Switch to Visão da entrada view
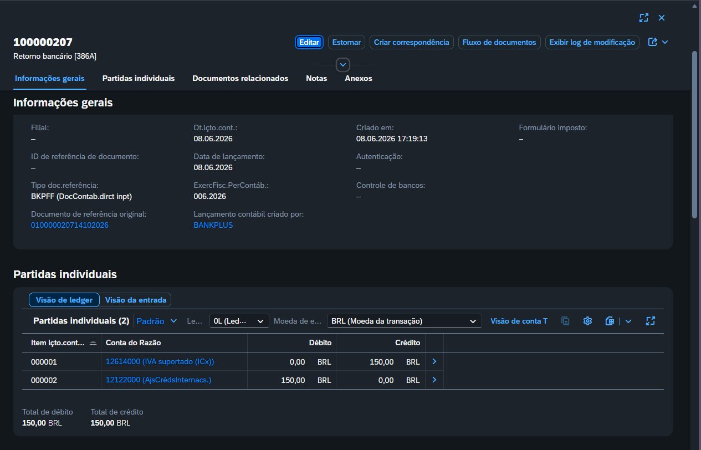 tap(136, 300)
